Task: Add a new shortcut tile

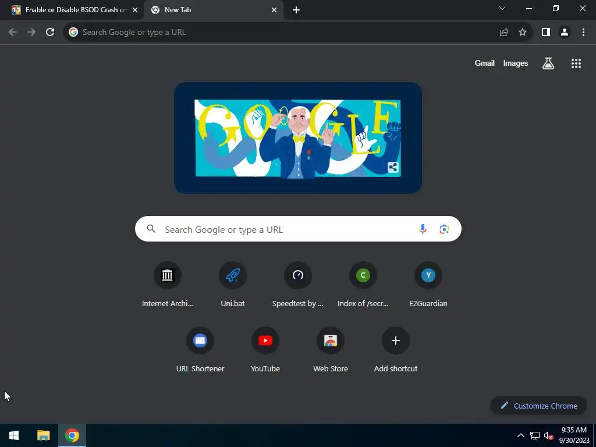Action: 396,349
